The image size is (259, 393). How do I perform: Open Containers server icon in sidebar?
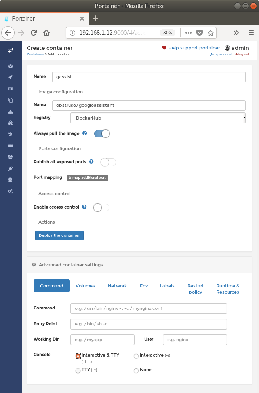(x=11, y=89)
